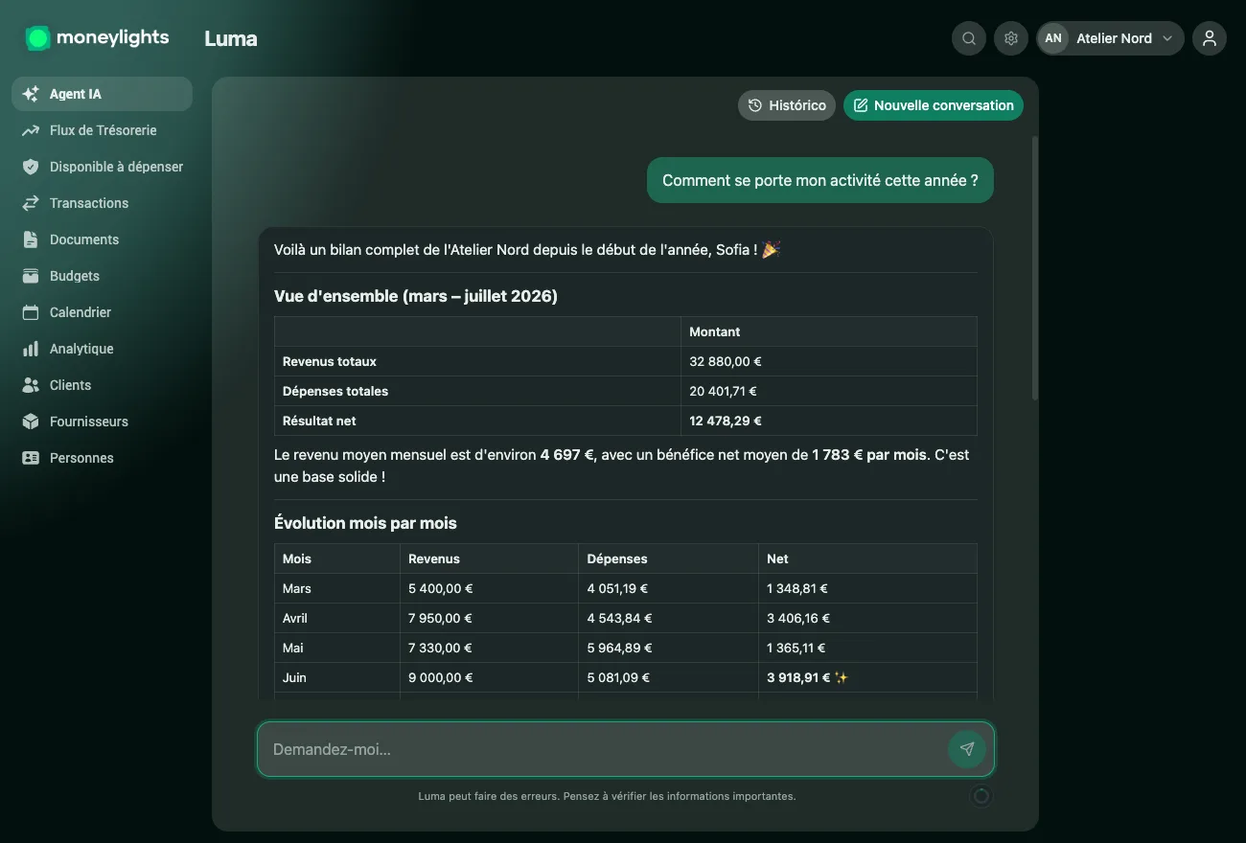Go to Flux de Trésorerie
Viewport: 1246px width, 843px height.
102,130
